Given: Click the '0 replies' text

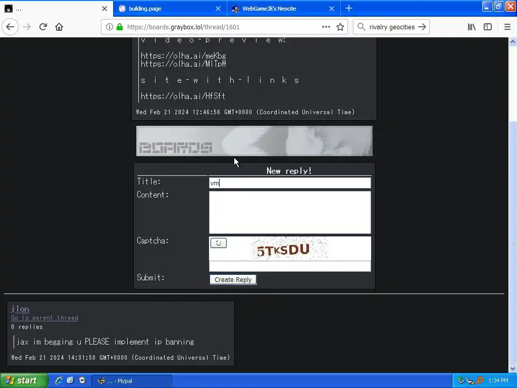Looking at the screenshot, I should pyautogui.click(x=27, y=327).
